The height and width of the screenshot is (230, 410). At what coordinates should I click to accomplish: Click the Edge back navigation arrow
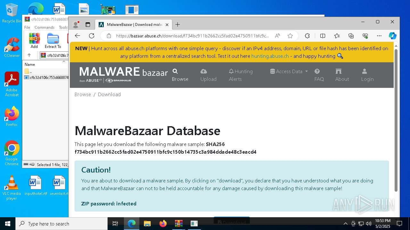coord(78,36)
